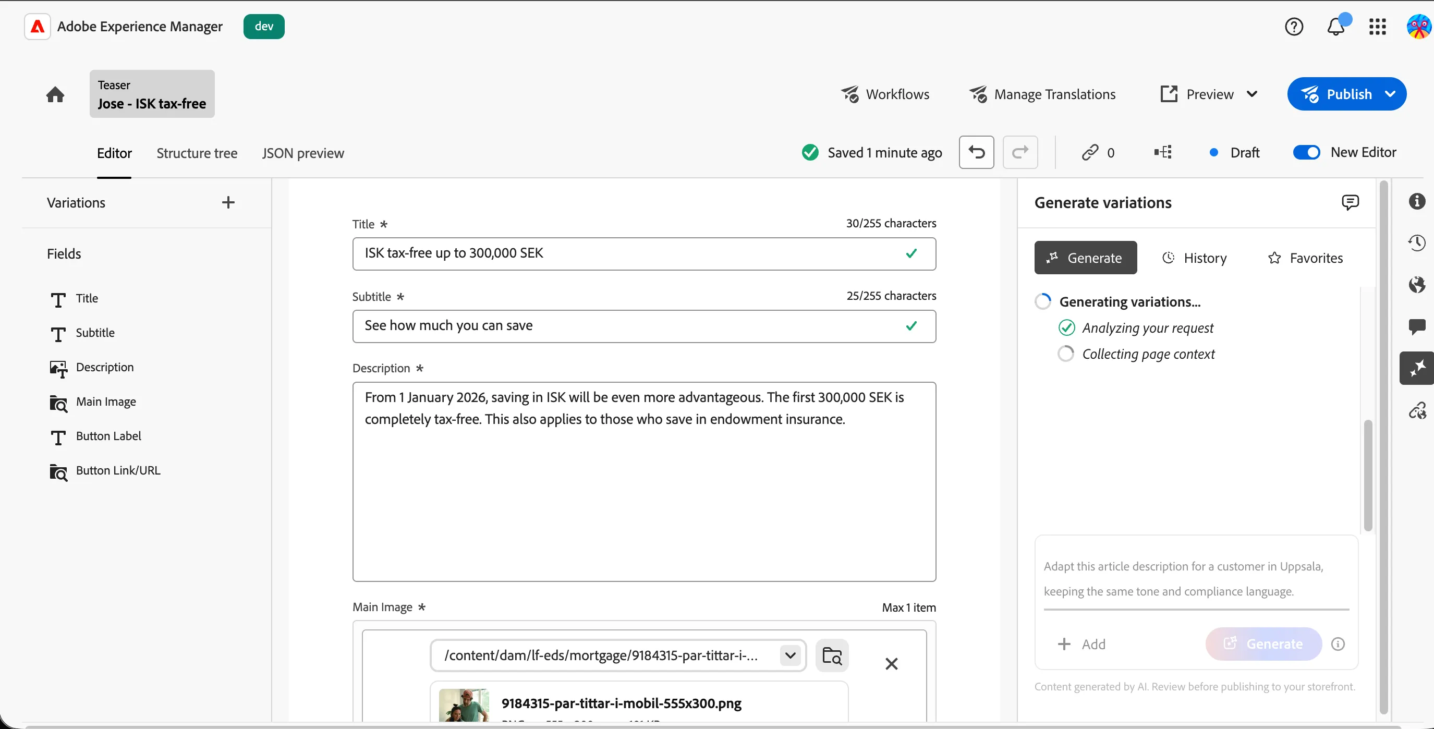1434x729 pixels.
Task: Open the structure hierarchy icon
Action: [1163, 152]
